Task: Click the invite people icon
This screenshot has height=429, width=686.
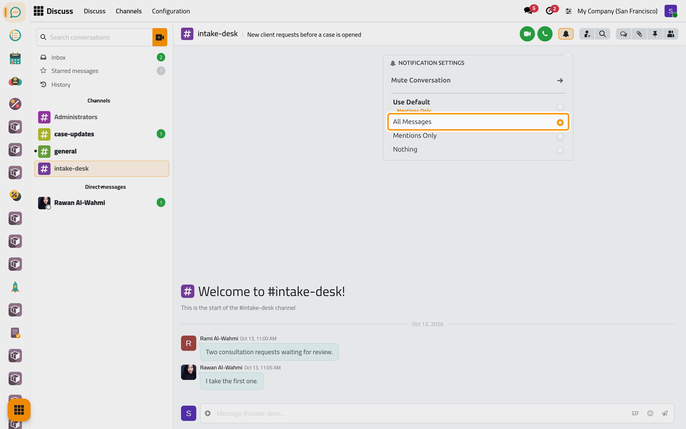Action: 587,34
